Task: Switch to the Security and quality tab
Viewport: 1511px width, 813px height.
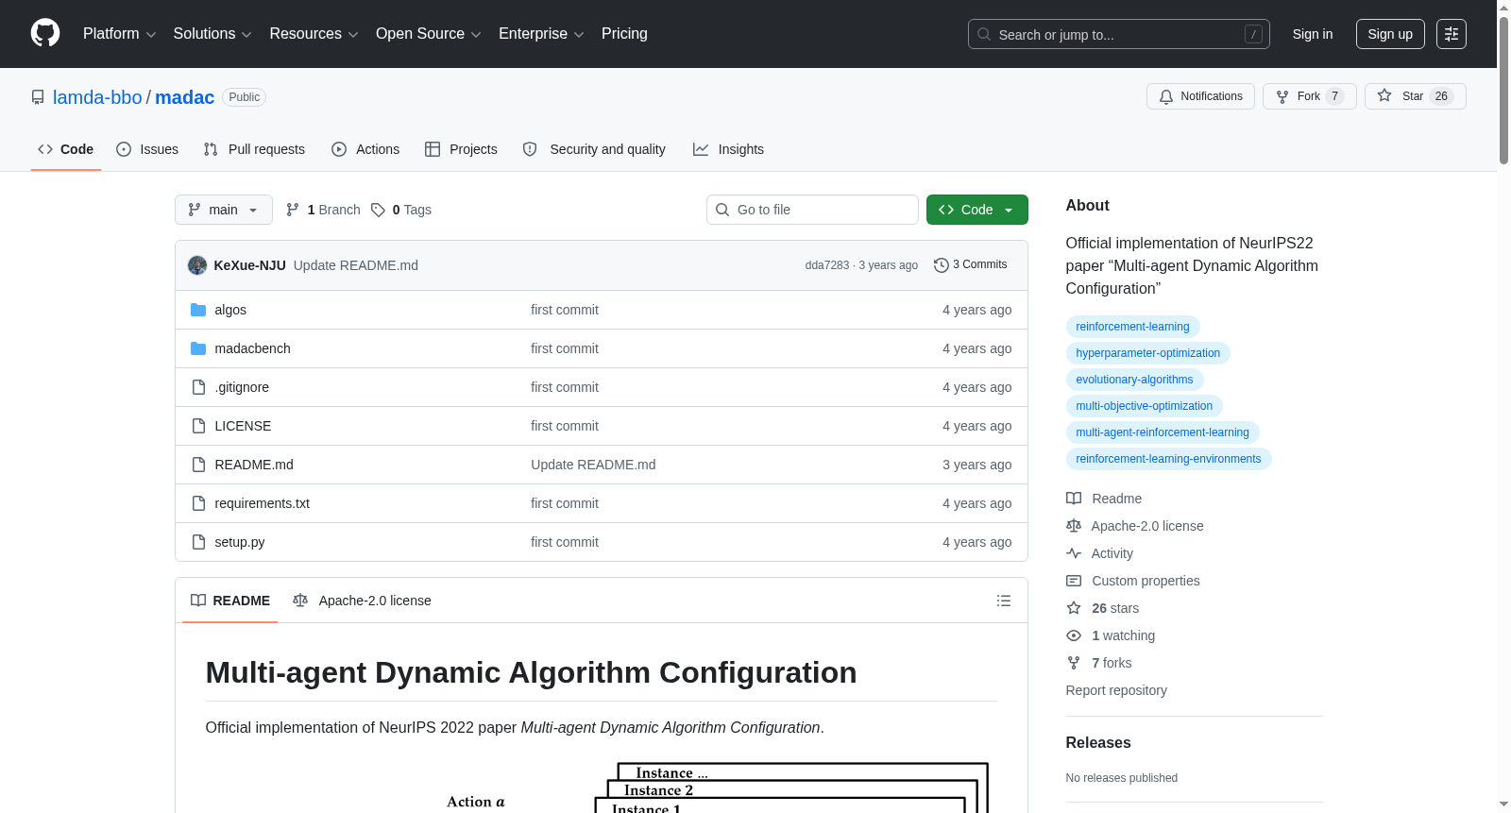Action: click(x=594, y=149)
